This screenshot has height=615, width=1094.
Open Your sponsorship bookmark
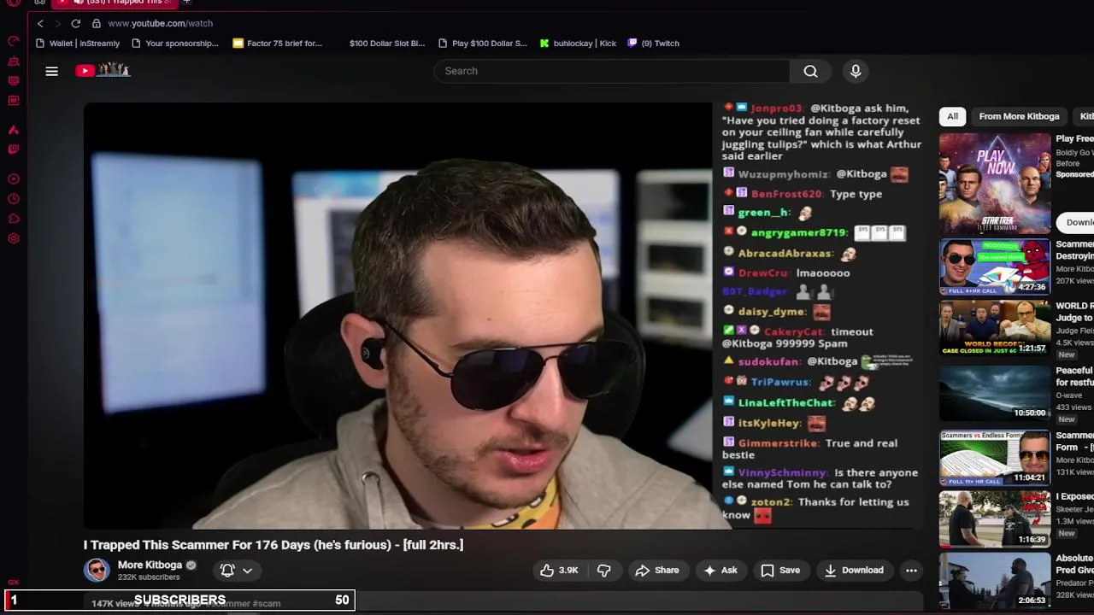pos(175,44)
